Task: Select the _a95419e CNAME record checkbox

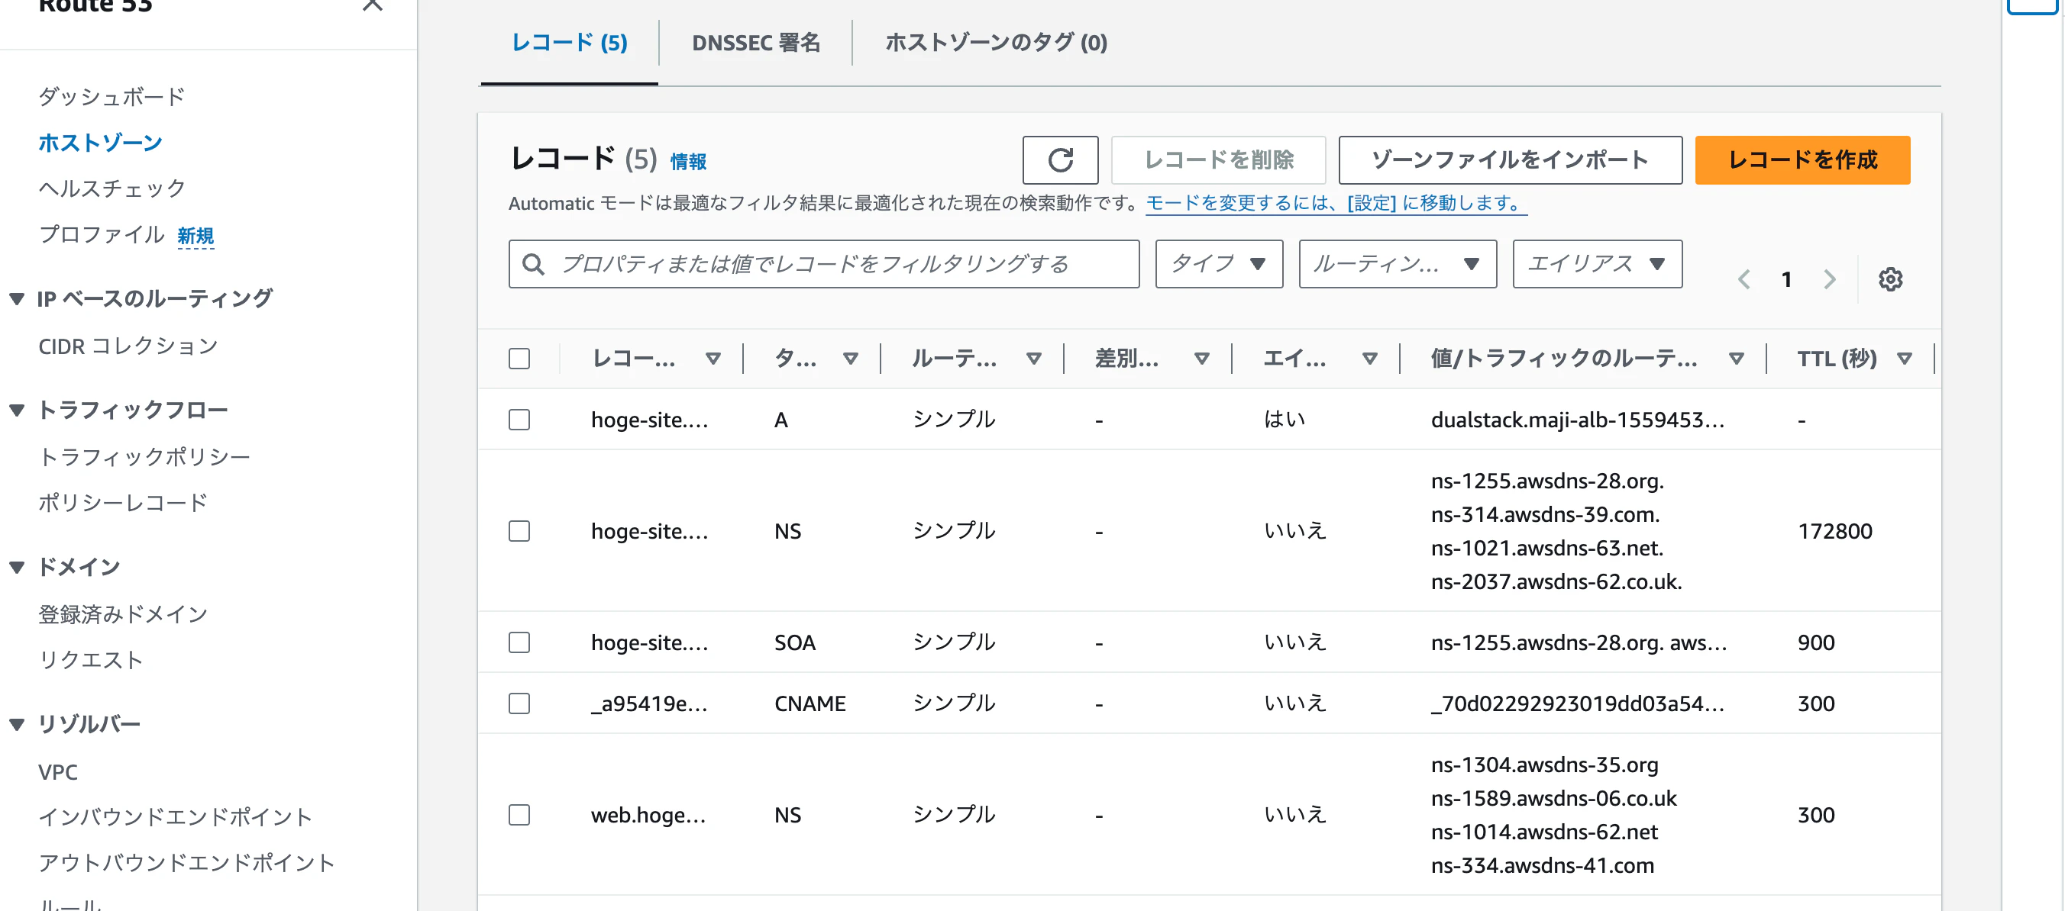Action: pyautogui.click(x=519, y=703)
